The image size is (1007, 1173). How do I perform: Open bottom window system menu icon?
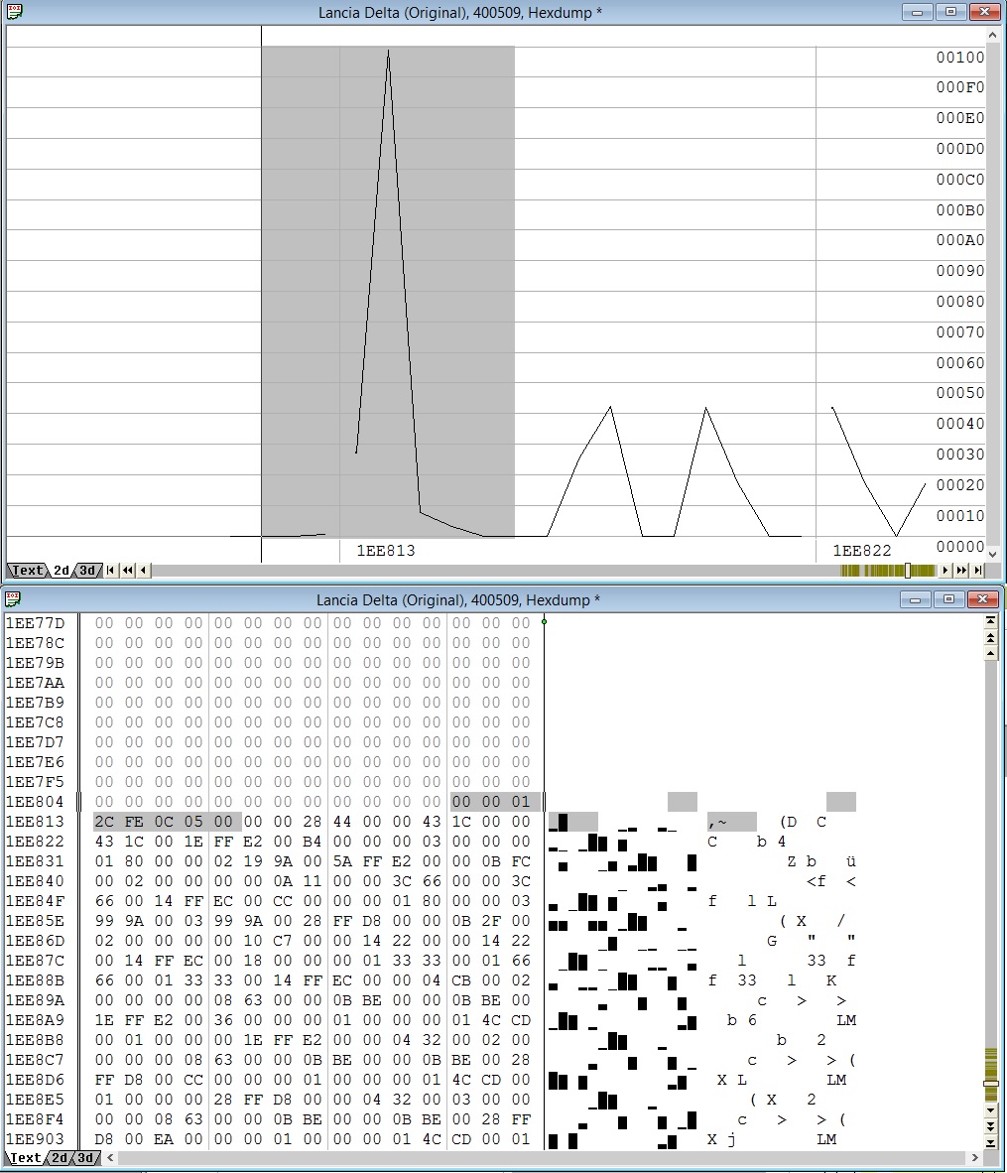13,598
